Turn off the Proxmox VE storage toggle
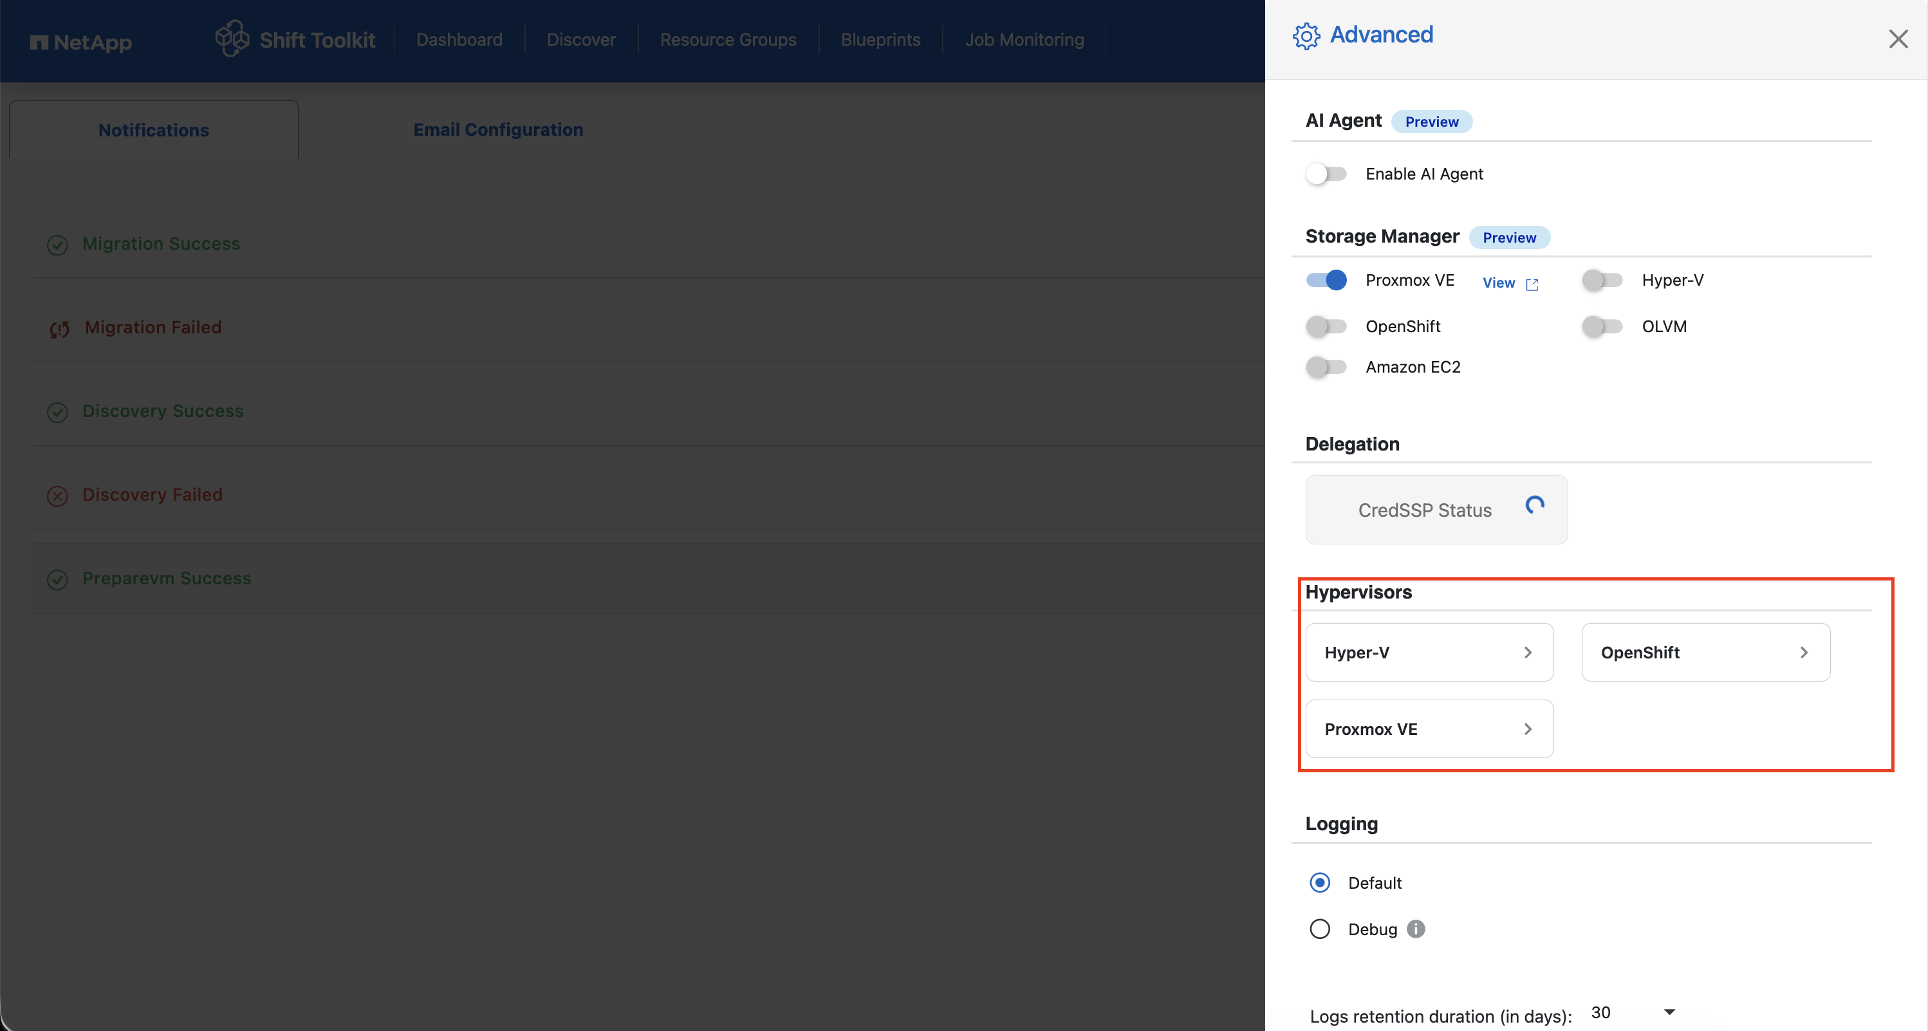 (1326, 280)
